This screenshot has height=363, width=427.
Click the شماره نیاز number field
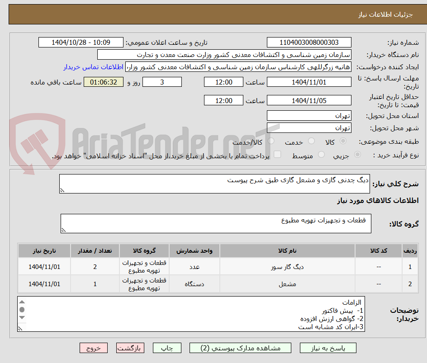point(309,42)
